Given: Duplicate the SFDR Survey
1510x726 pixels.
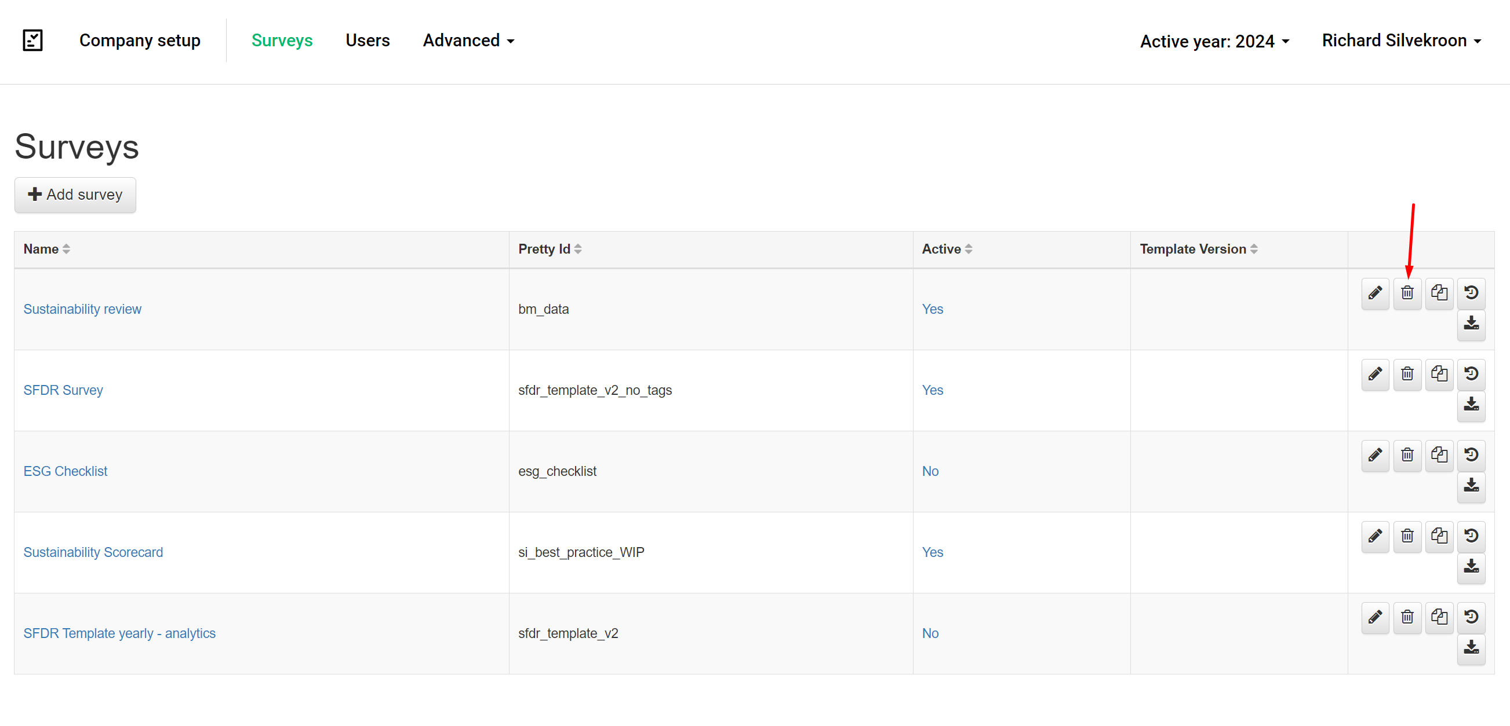Looking at the screenshot, I should click(x=1439, y=374).
